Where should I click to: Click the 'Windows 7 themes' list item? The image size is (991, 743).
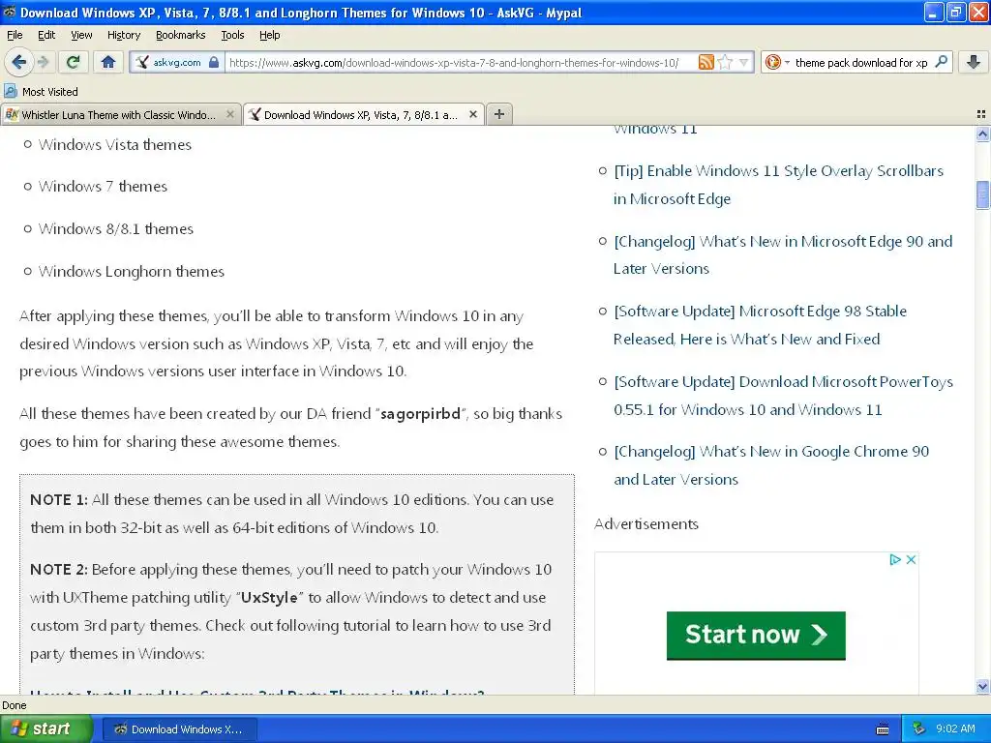[x=103, y=187]
